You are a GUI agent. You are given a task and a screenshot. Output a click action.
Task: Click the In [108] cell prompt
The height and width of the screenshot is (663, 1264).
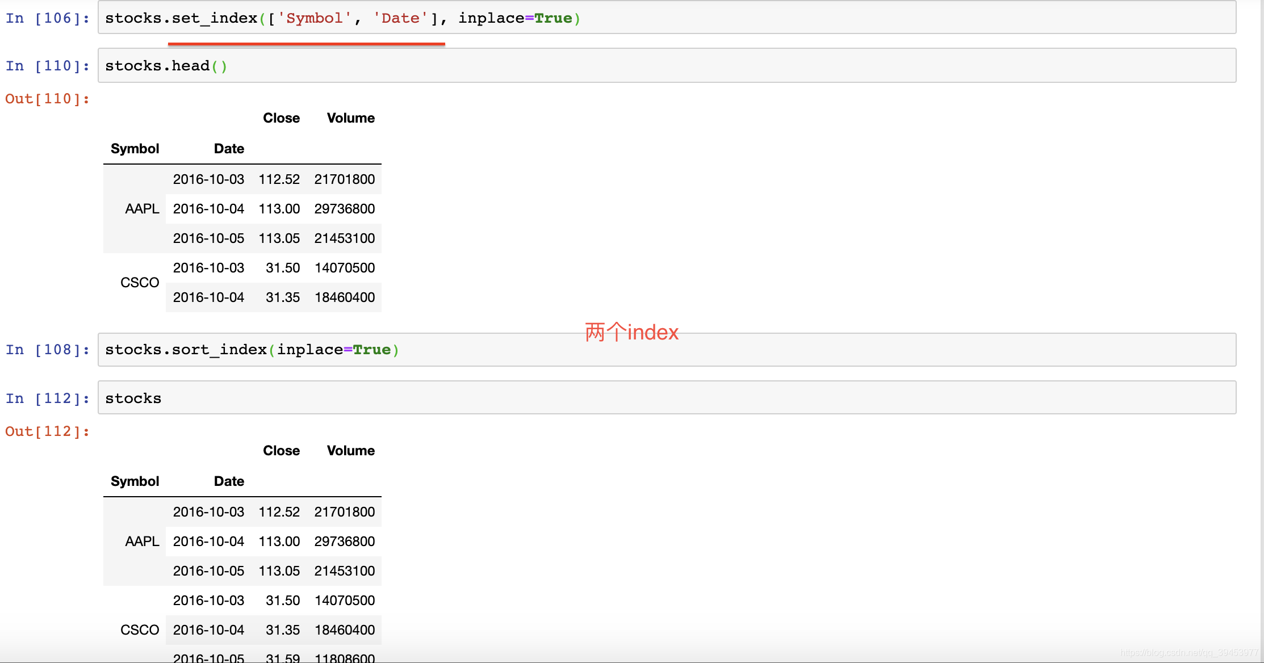(48, 350)
